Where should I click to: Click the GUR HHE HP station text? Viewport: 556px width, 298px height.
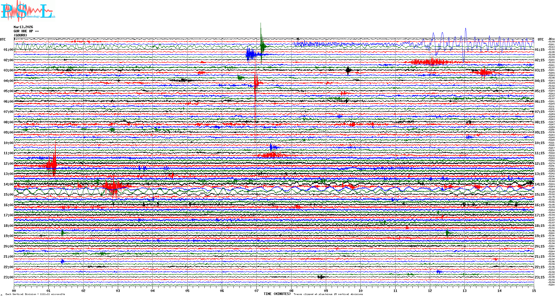pyautogui.click(x=26, y=31)
